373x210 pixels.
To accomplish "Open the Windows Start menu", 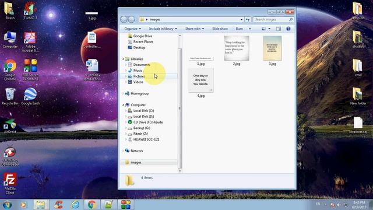I will click(x=8, y=205).
